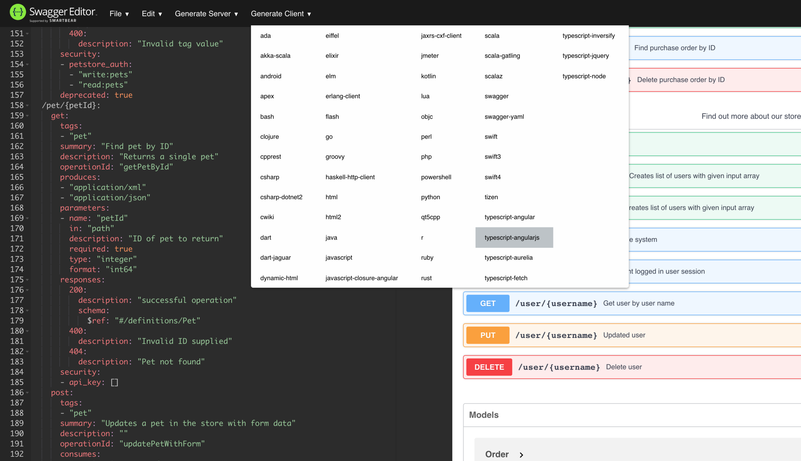Viewport: 801px width, 461px height.
Task: Open the Edit menu
Action: click(152, 14)
